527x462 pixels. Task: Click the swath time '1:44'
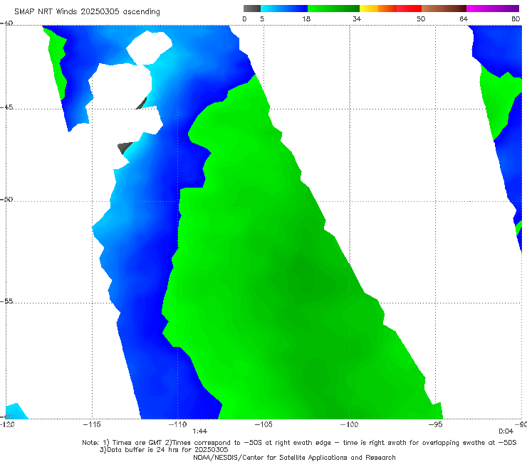[x=199, y=431]
